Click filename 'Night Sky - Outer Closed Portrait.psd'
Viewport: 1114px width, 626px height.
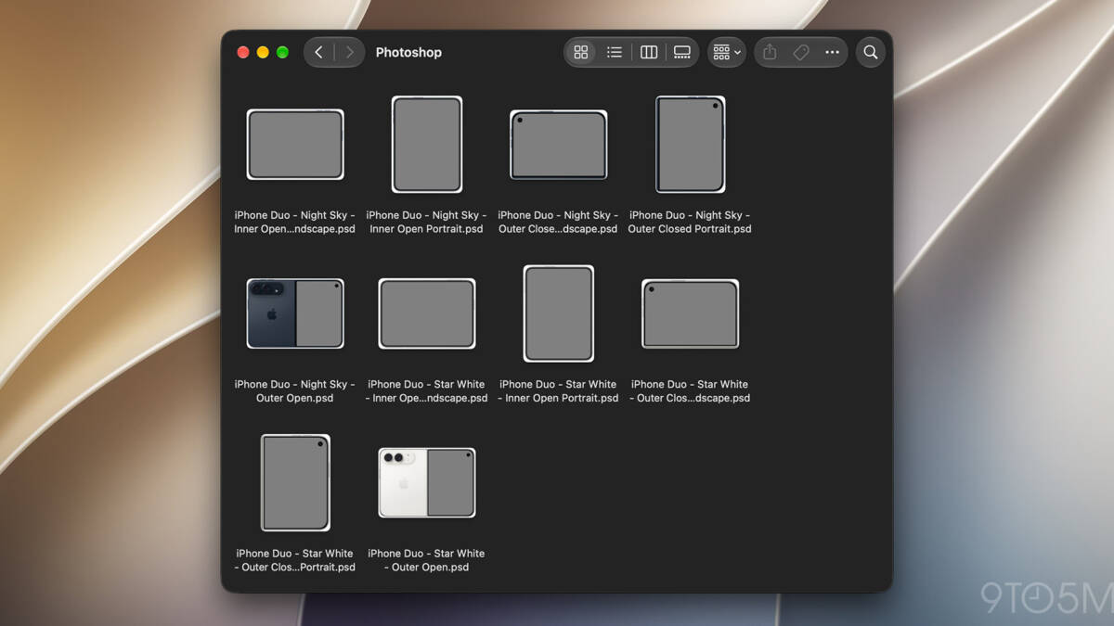click(690, 222)
